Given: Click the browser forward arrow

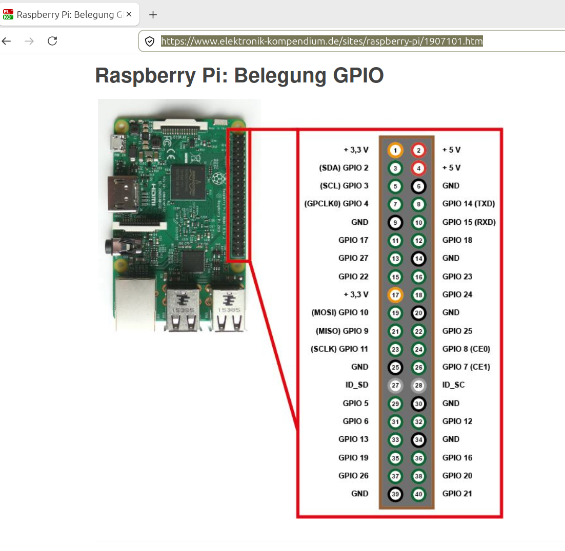Looking at the screenshot, I should point(29,41).
